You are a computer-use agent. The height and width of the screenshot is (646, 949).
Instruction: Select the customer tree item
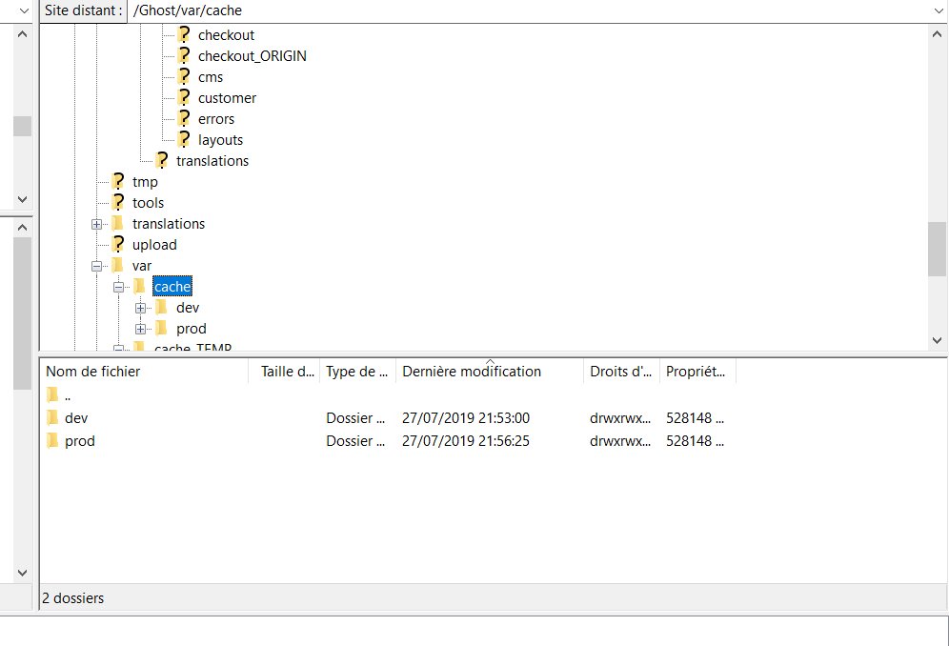click(227, 98)
